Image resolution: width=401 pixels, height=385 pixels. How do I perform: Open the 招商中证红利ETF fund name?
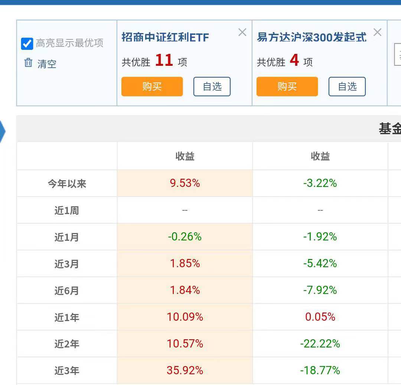click(166, 37)
